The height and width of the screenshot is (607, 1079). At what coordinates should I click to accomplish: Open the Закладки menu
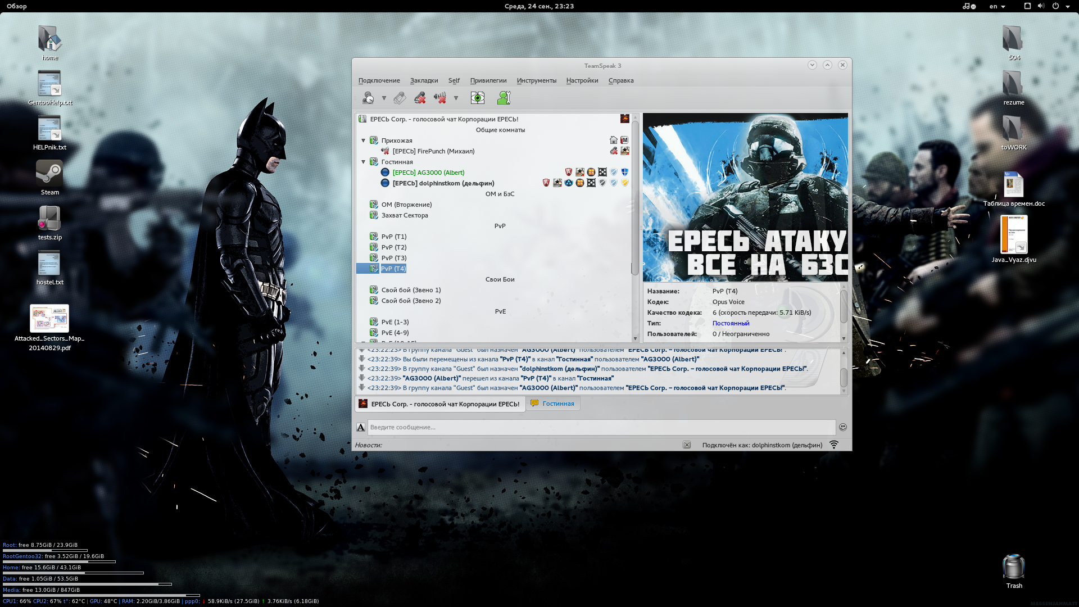tap(424, 80)
